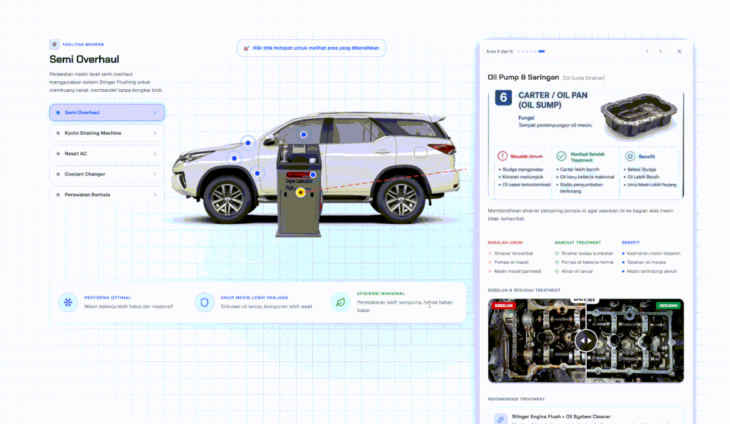The image size is (730, 424).
Task: Click the red SEBELUM label on the image
Action: (x=503, y=306)
